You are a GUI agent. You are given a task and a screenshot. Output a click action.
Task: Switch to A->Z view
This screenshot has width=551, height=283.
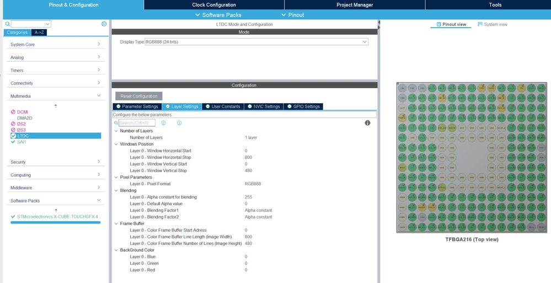pos(39,33)
